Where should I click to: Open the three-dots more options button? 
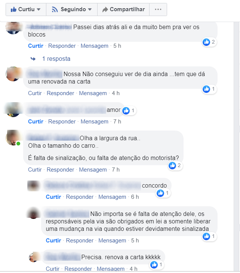(158, 9)
